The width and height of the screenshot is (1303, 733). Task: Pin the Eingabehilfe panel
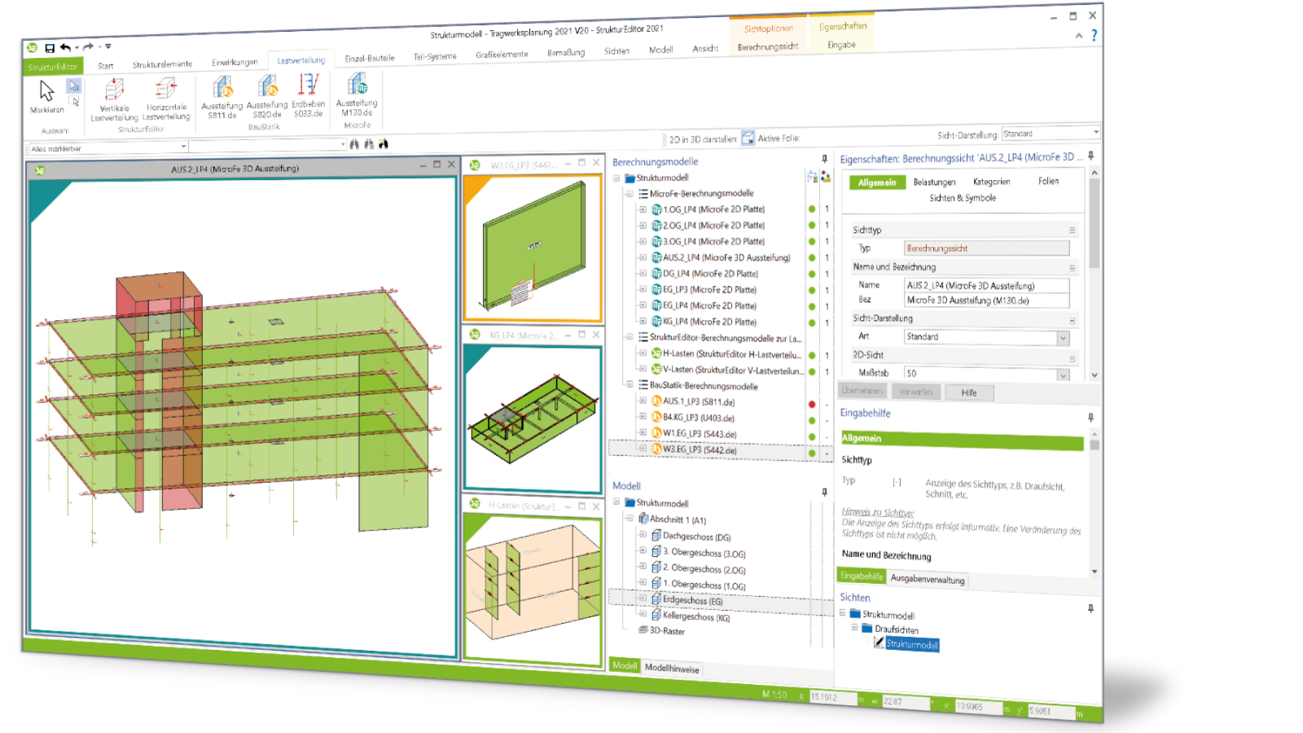point(1090,417)
